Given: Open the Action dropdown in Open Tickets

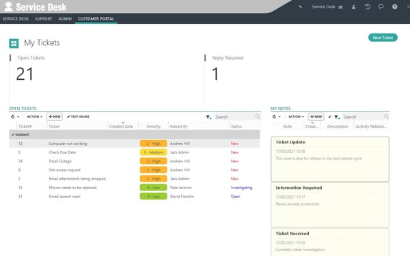Looking at the screenshot, I should tap(35, 117).
